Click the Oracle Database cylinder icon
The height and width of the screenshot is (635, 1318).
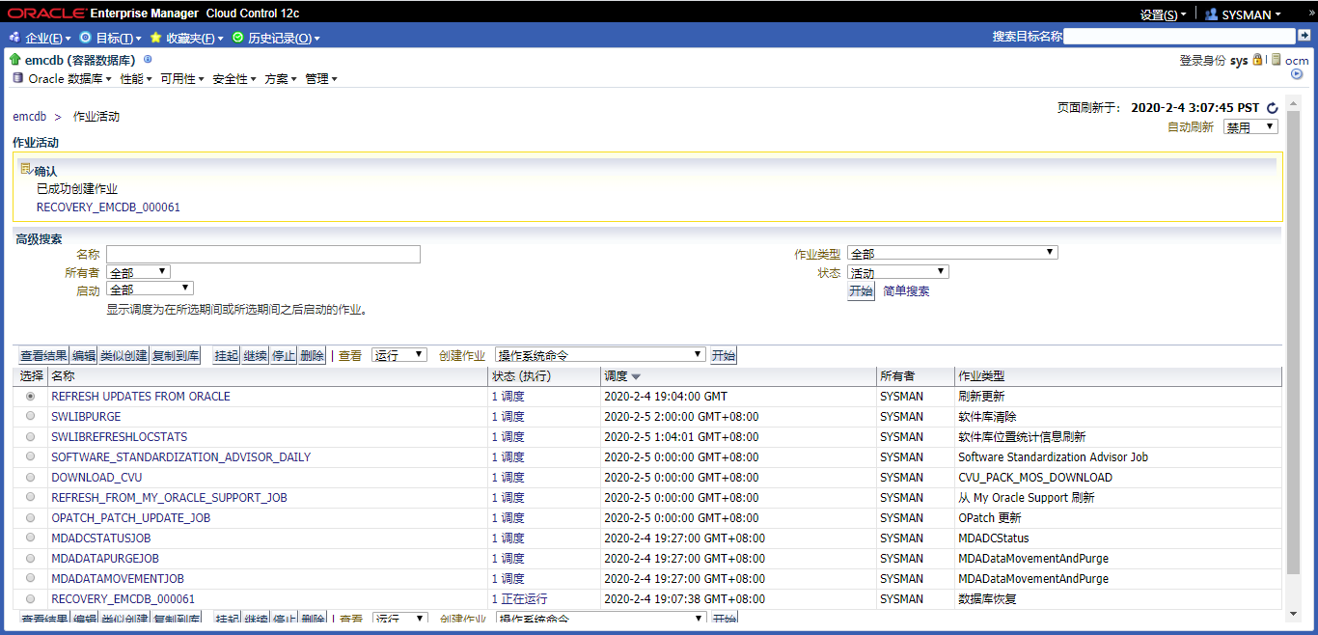[x=17, y=78]
